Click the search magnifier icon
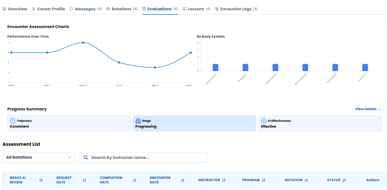This screenshot has height=190, width=387. [x=86, y=157]
